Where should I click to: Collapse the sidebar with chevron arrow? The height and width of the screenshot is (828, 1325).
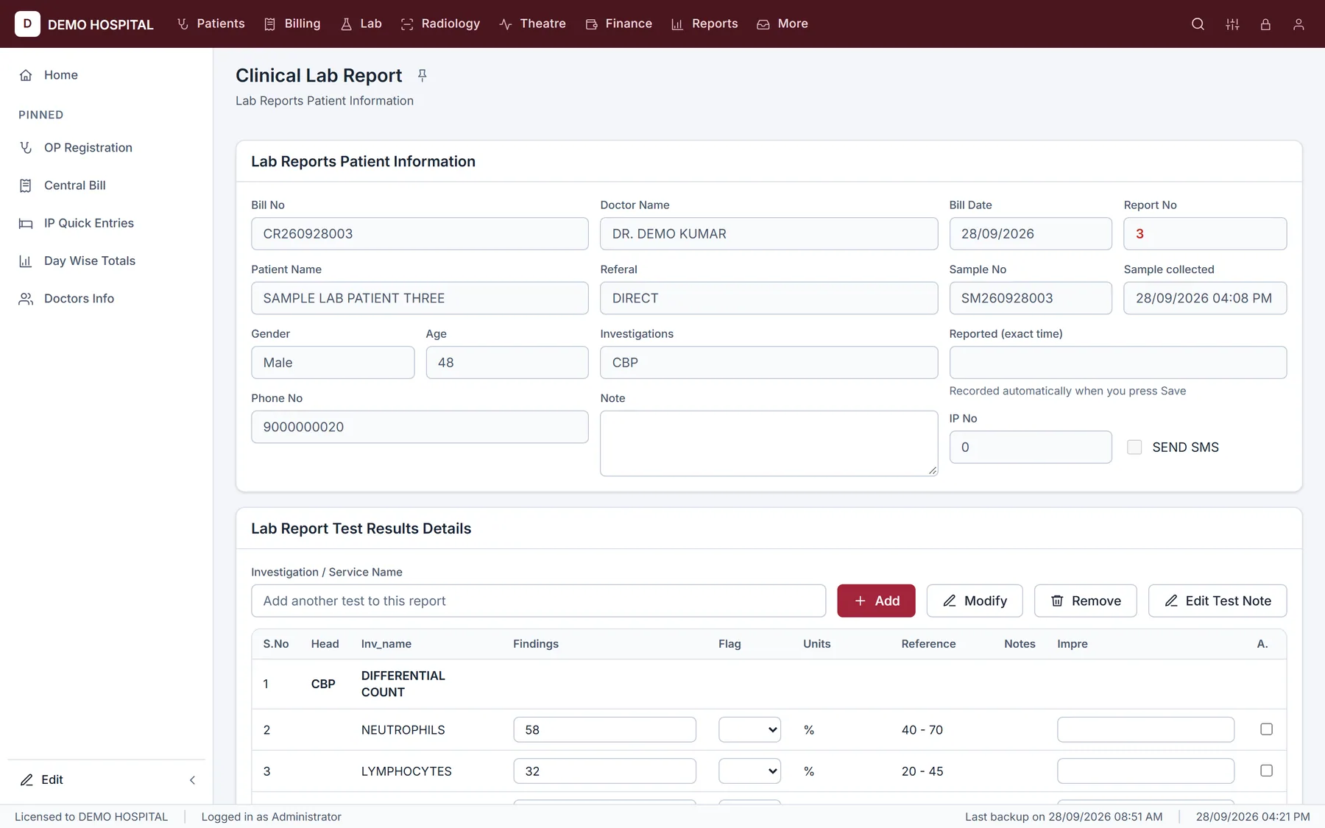click(x=192, y=780)
